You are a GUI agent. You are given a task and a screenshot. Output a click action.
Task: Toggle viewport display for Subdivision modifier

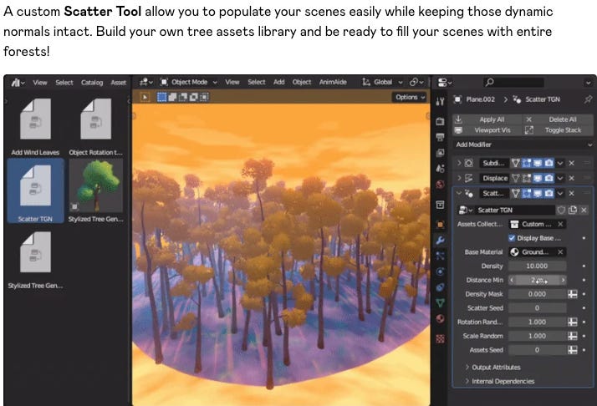pyautogui.click(x=538, y=163)
